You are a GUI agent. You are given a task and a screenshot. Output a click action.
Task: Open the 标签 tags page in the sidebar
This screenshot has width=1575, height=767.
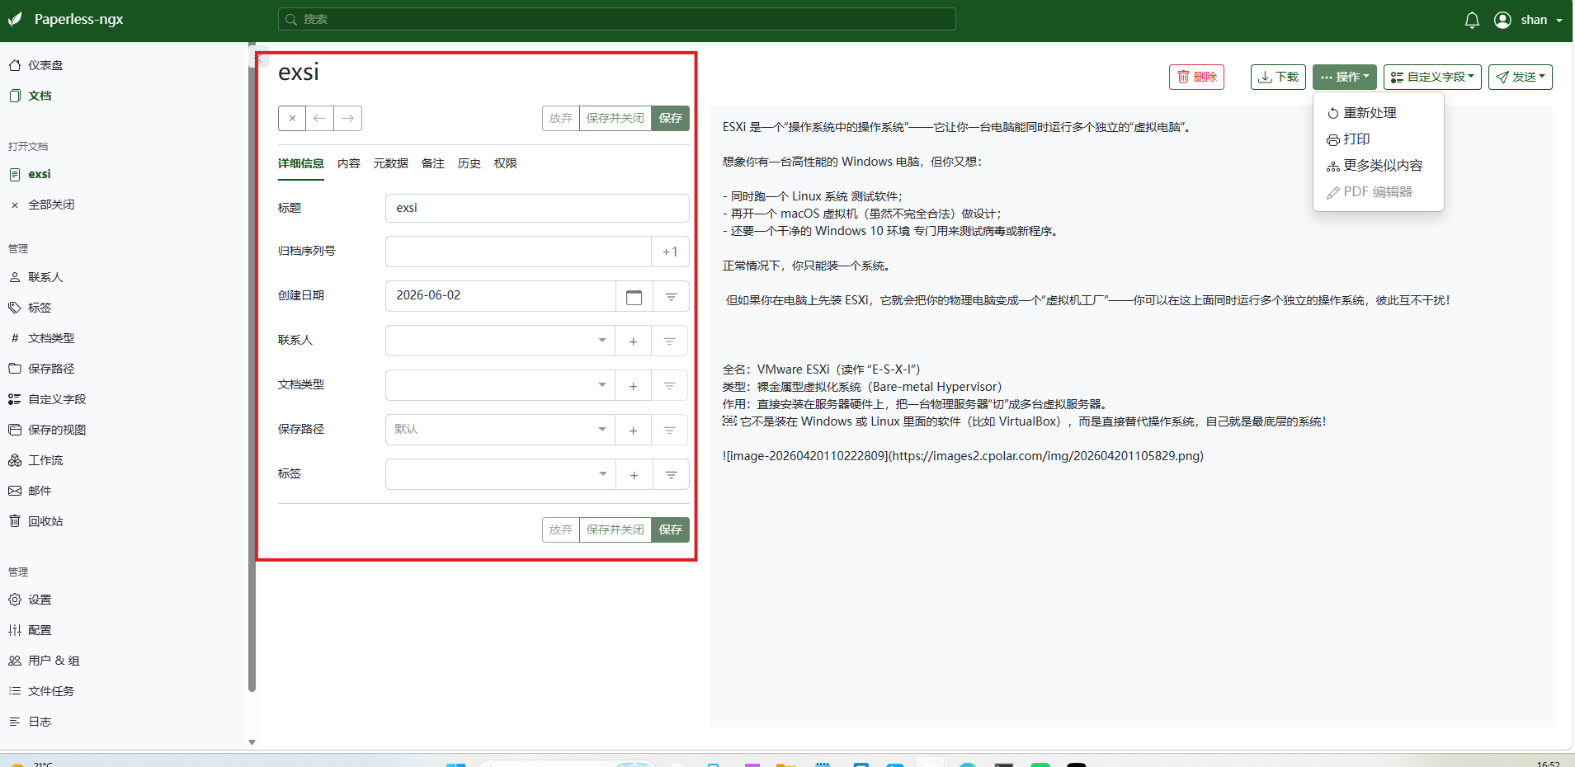tap(31, 308)
